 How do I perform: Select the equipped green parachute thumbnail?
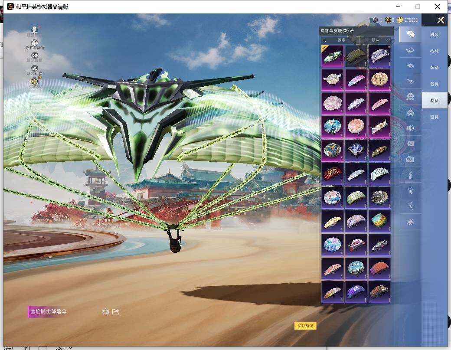coord(332,56)
